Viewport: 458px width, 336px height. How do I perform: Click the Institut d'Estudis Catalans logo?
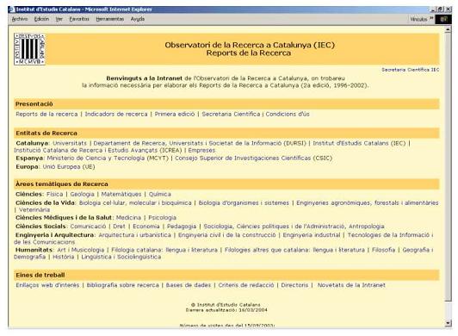pos(29,49)
